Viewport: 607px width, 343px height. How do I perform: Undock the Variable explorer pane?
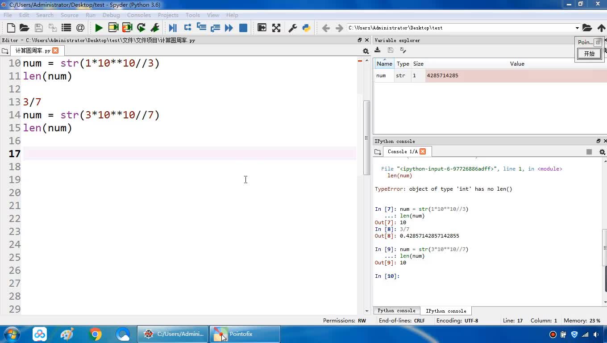[x=599, y=40]
